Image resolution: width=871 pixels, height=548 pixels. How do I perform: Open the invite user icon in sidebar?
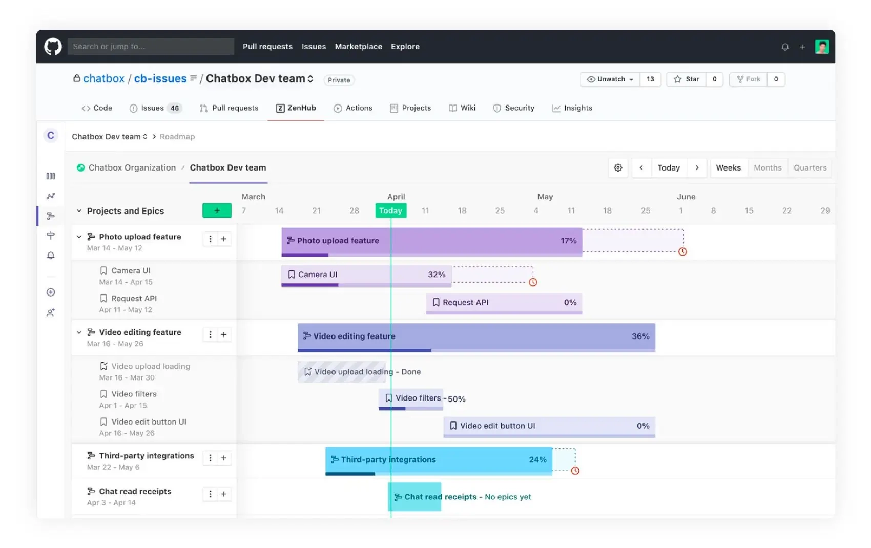(51, 312)
